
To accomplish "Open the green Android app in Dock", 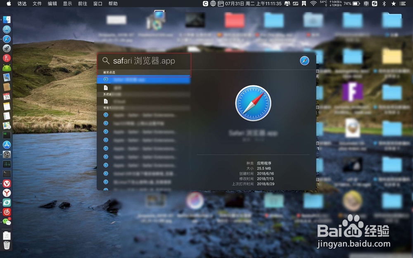I will [x=7, y=68].
